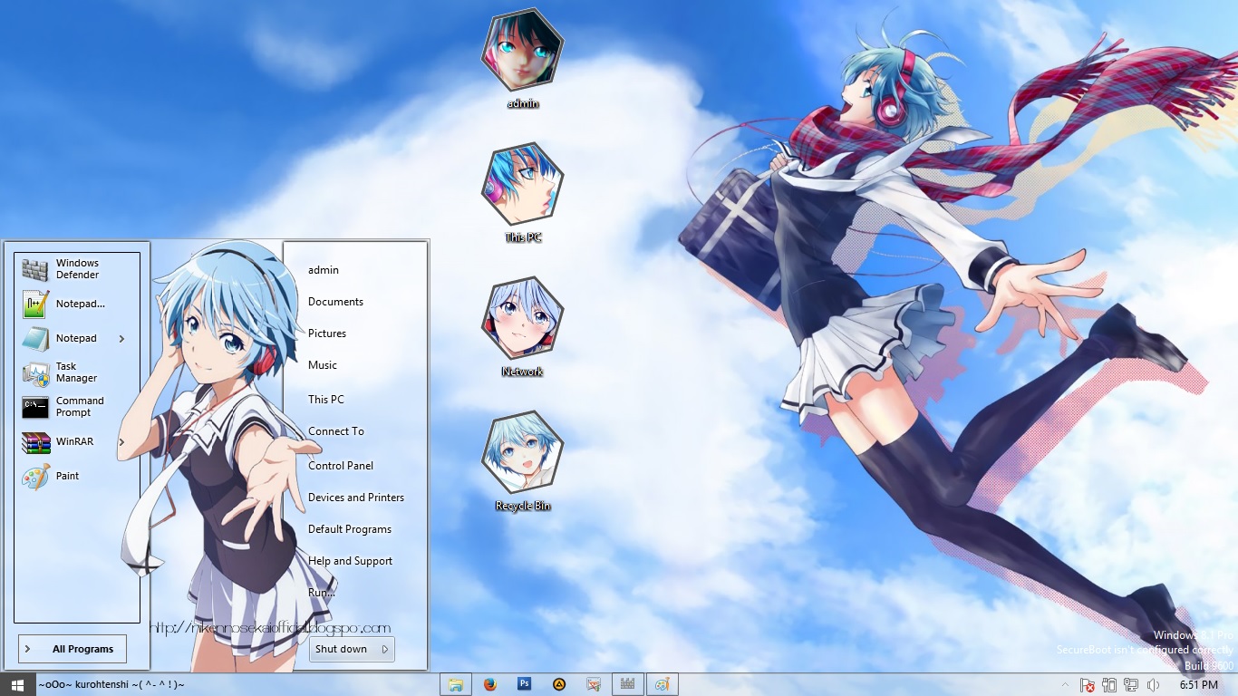This screenshot has height=696, width=1238.
Task: Open the Recycle Bin desktop icon
Action: point(523,450)
